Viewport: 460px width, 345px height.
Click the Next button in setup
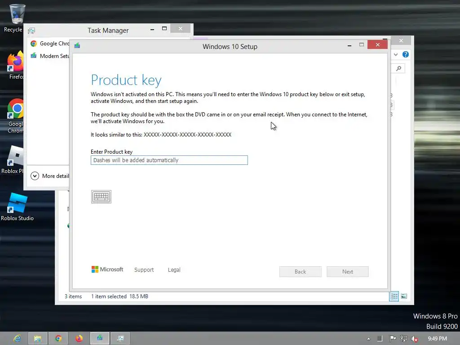pos(348,272)
